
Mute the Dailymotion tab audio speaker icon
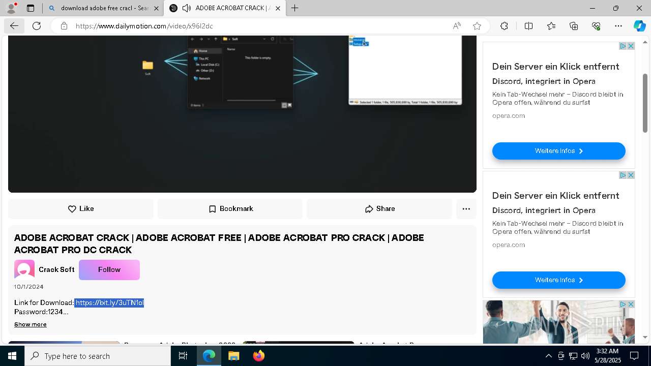(x=187, y=8)
